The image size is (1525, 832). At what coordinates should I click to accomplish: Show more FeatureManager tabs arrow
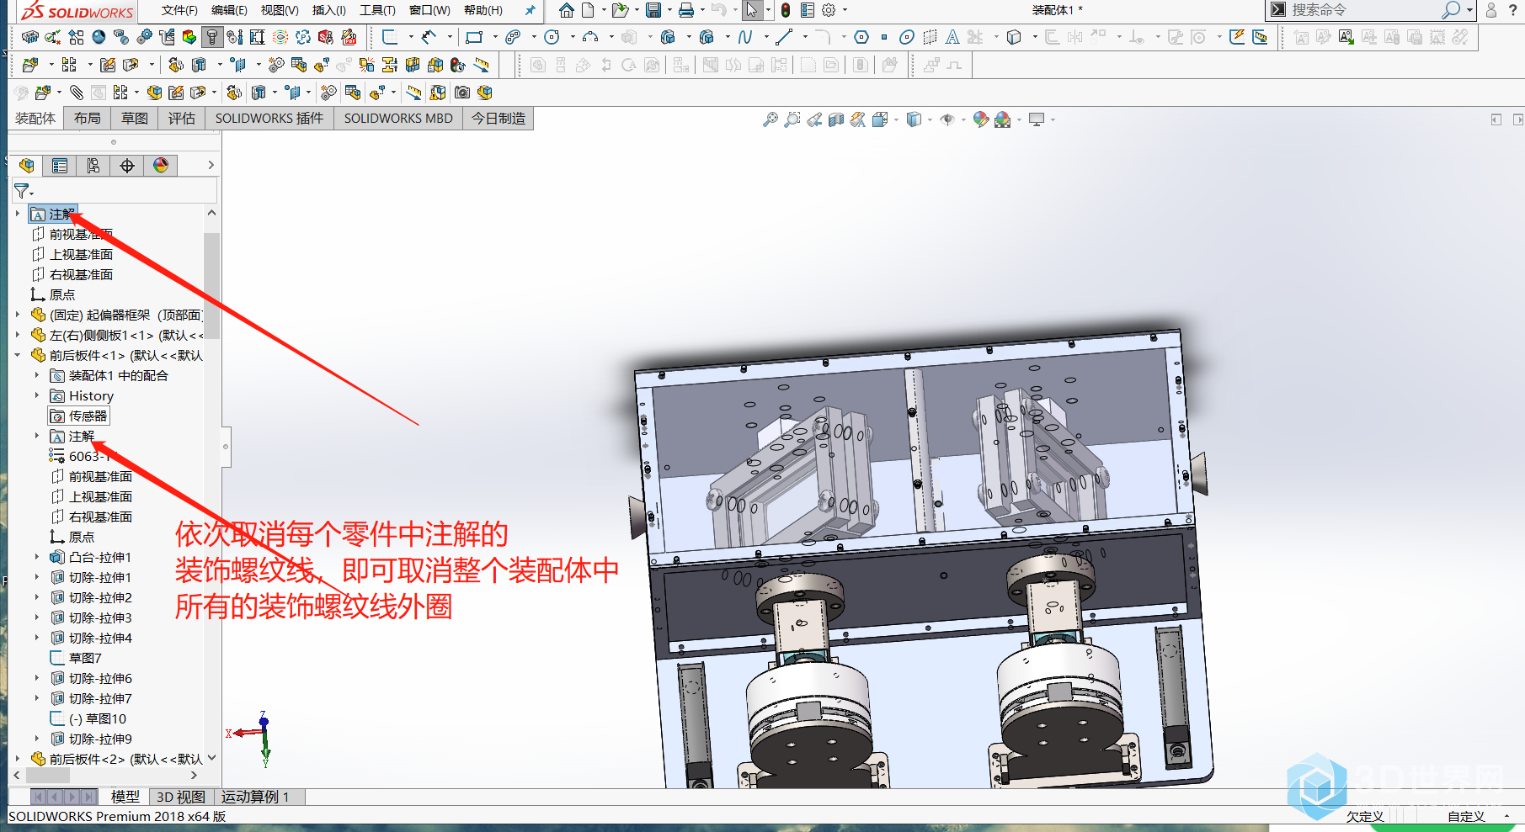pos(211,166)
